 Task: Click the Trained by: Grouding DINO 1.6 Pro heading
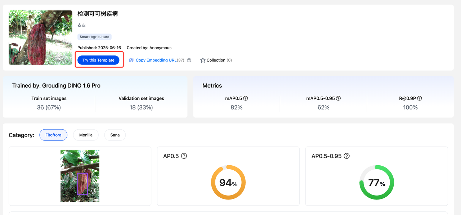(x=56, y=86)
